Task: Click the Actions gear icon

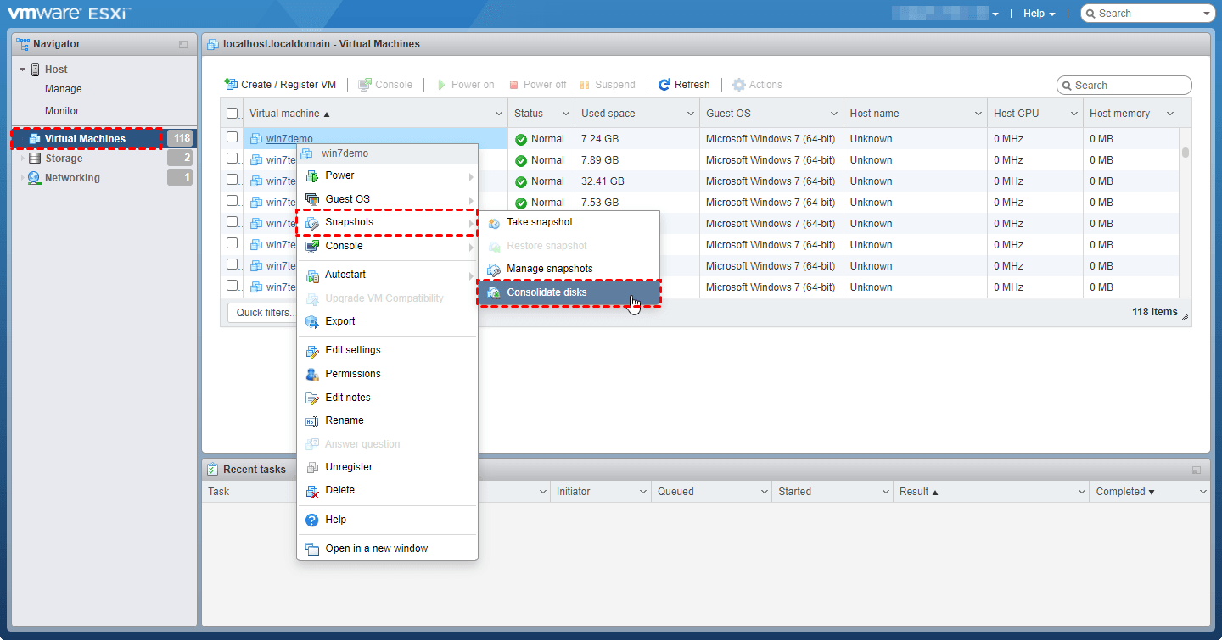Action: (739, 85)
